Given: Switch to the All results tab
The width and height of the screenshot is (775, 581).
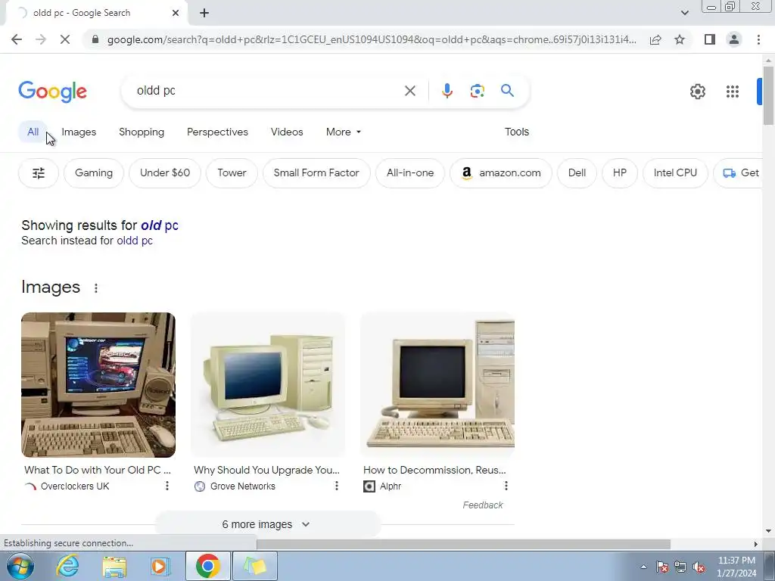Looking at the screenshot, I should [x=33, y=132].
